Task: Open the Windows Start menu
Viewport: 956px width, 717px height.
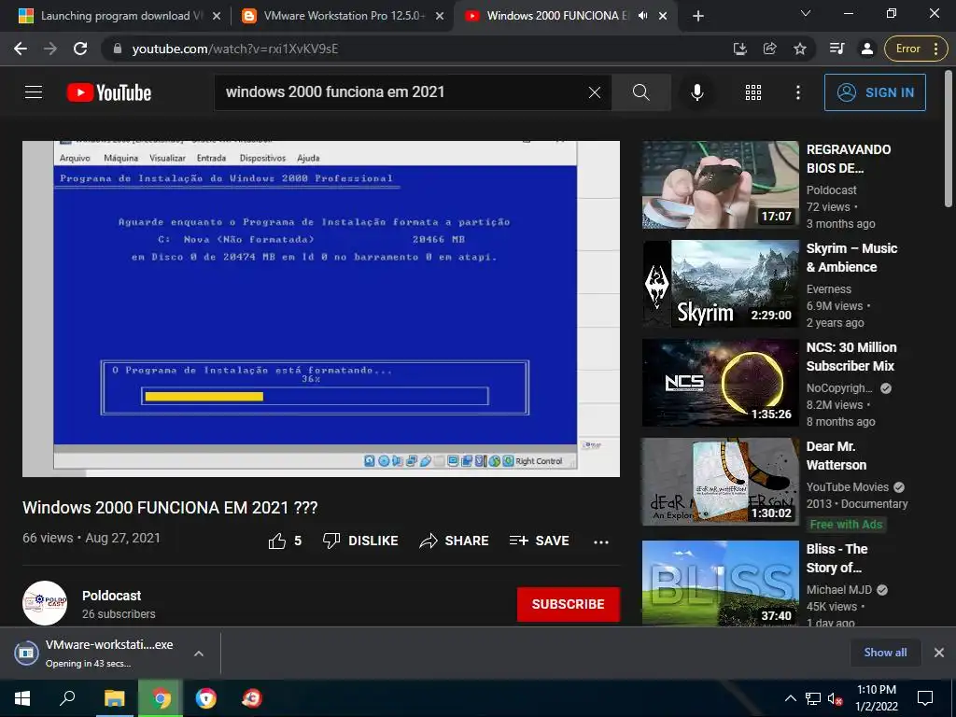Action: click(22, 698)
